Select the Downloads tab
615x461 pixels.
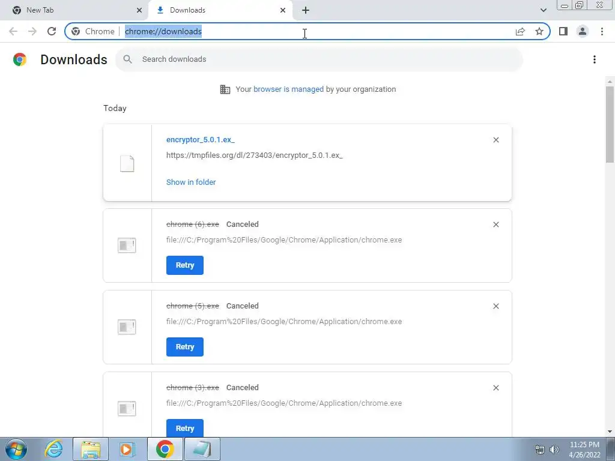pos(220,10)
